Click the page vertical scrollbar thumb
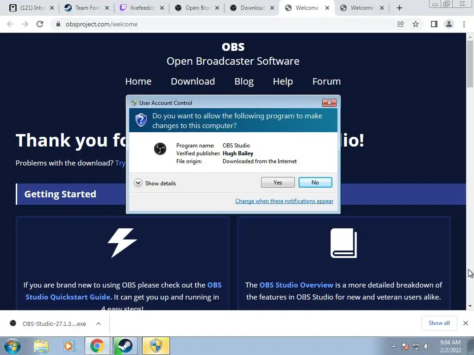The image size is (474, 355). click(470, 64)
